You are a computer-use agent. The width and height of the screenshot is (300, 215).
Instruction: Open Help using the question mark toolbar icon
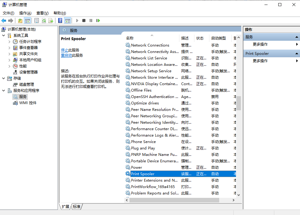(x=60, y=21)
